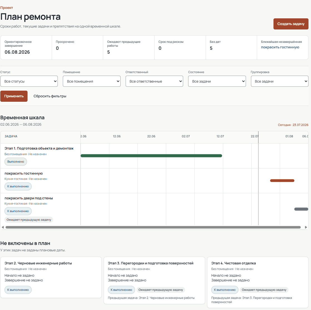This screenshot has width=311, height=310.
Task: Open Этап 2. Черновые инженерные работы card
Action: pos(51,277)
